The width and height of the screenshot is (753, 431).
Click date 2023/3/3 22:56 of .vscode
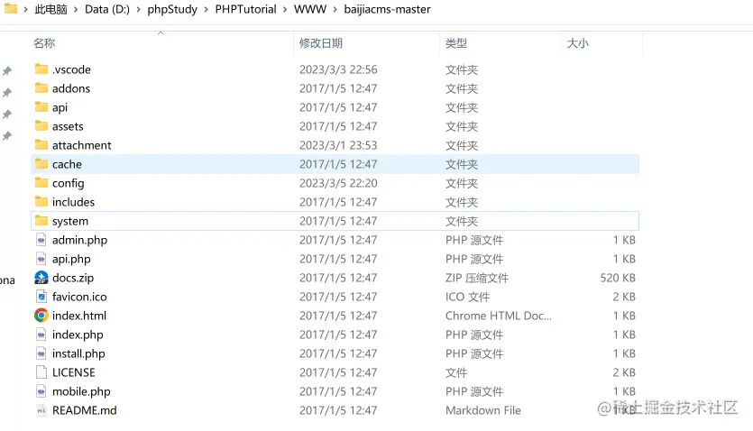pos(338,69)
